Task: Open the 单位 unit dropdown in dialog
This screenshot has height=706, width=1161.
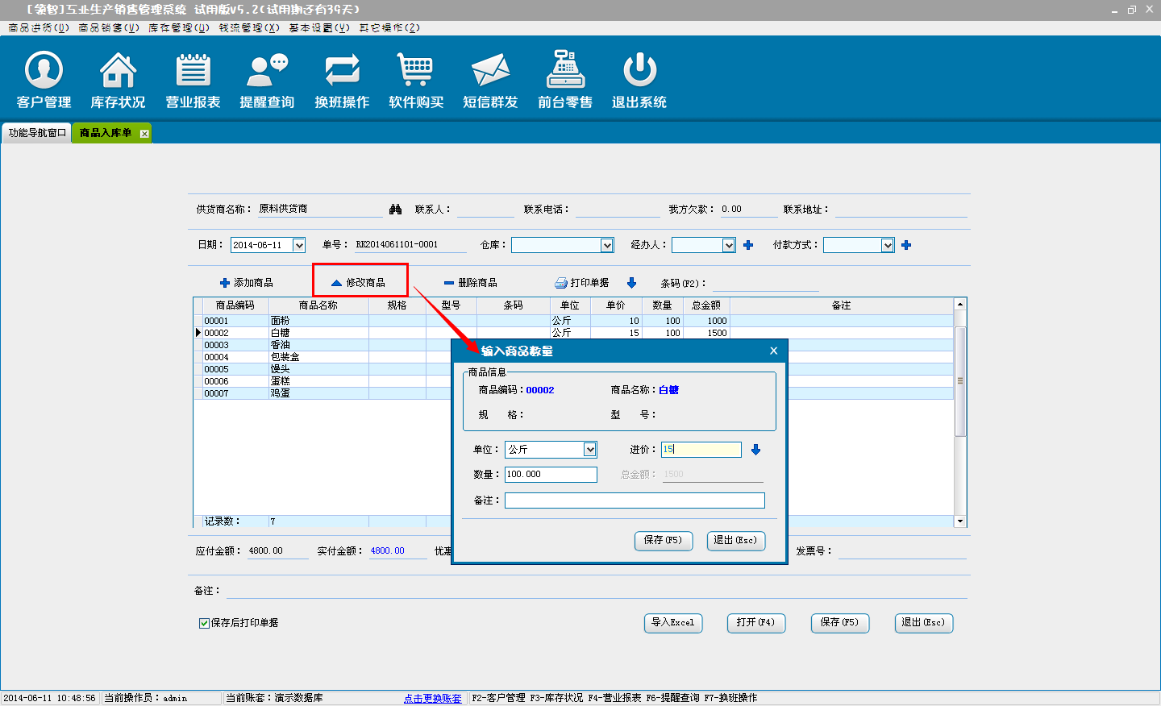Action: [x=590, y=450]
